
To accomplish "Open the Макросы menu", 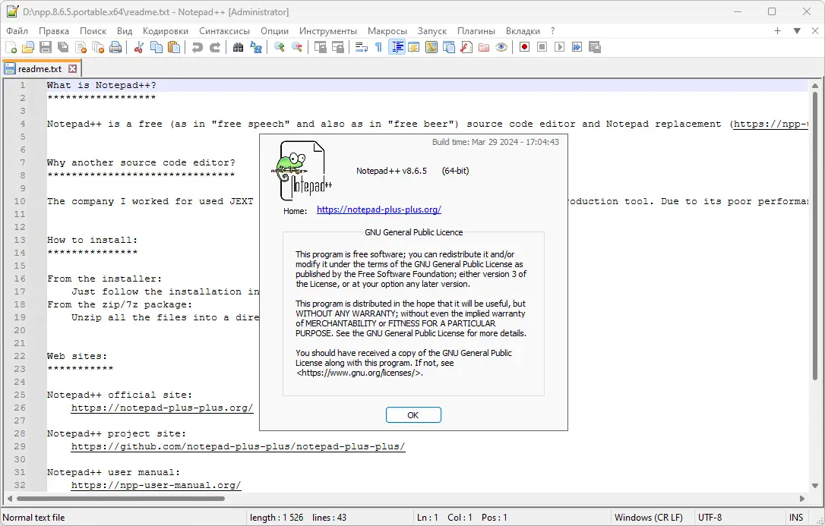I will click(387, 31).
